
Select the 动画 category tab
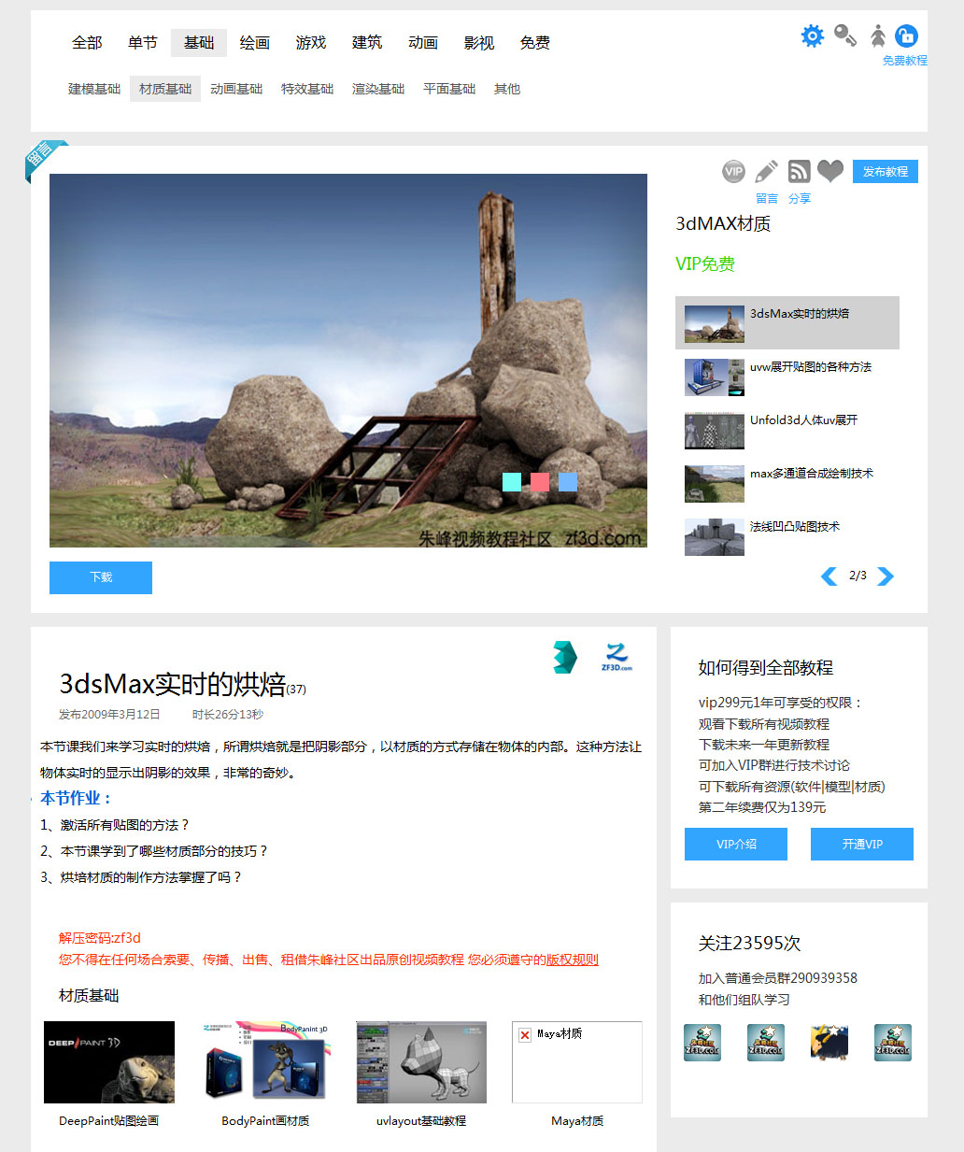pyautogui.click(x=423, y=43)
